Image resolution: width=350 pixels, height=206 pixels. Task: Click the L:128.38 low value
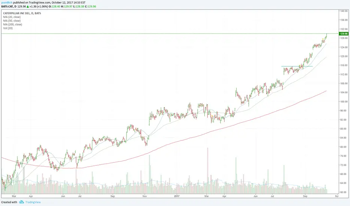pos(78,6)
